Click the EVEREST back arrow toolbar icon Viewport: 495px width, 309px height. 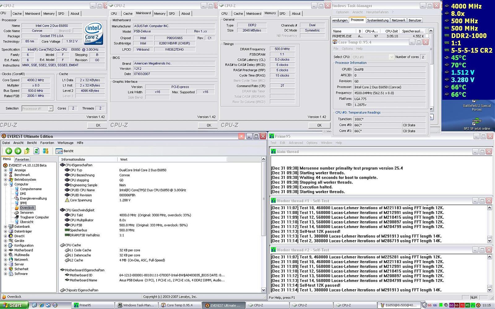point(9,151)
